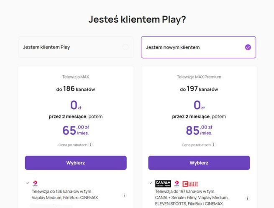Select the 'Jestem klientem Play' radio circle

125,47
